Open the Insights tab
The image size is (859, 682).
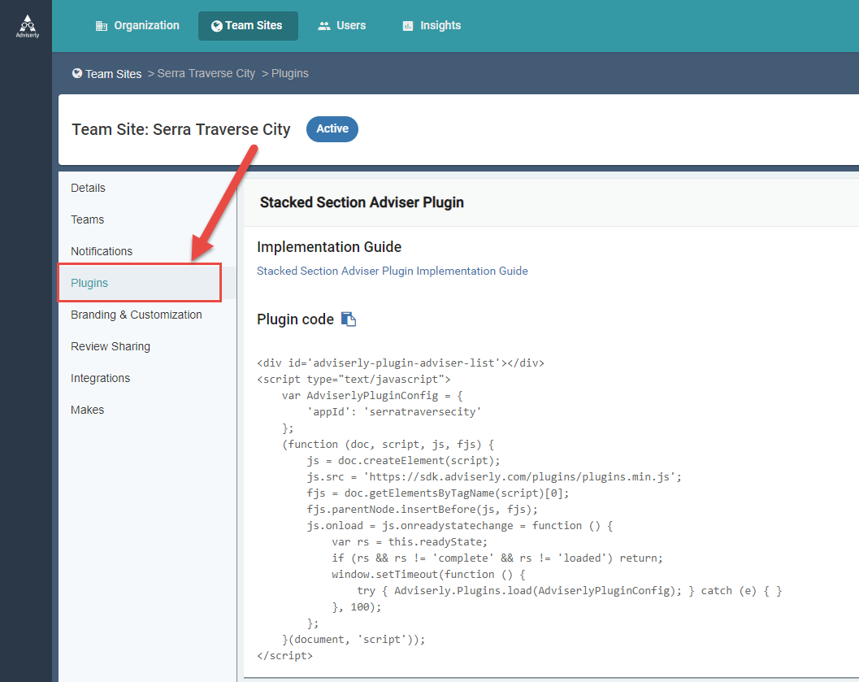click(x=432, y=26)
